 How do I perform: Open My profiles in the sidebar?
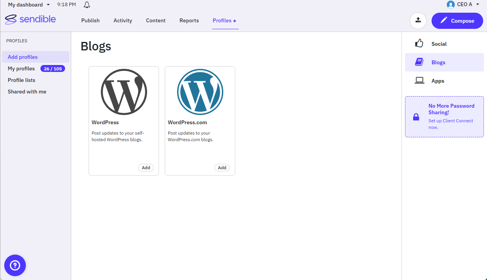tap(21, 68)
